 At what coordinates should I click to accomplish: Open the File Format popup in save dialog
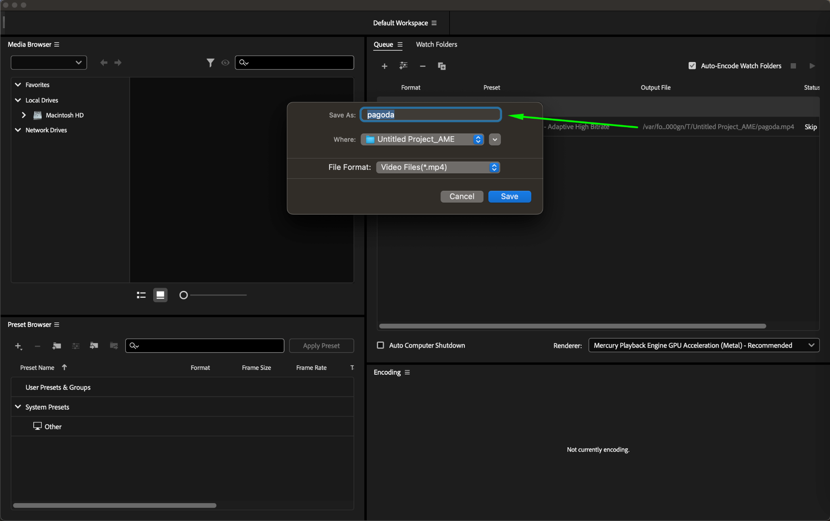tap(438, 167)
